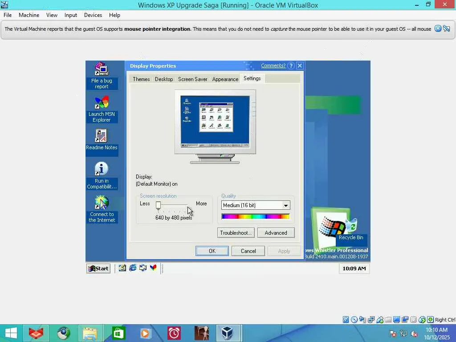The image size is (456, 342).
Task: Click the Troubleshoot... button
Action: point(236,232)
